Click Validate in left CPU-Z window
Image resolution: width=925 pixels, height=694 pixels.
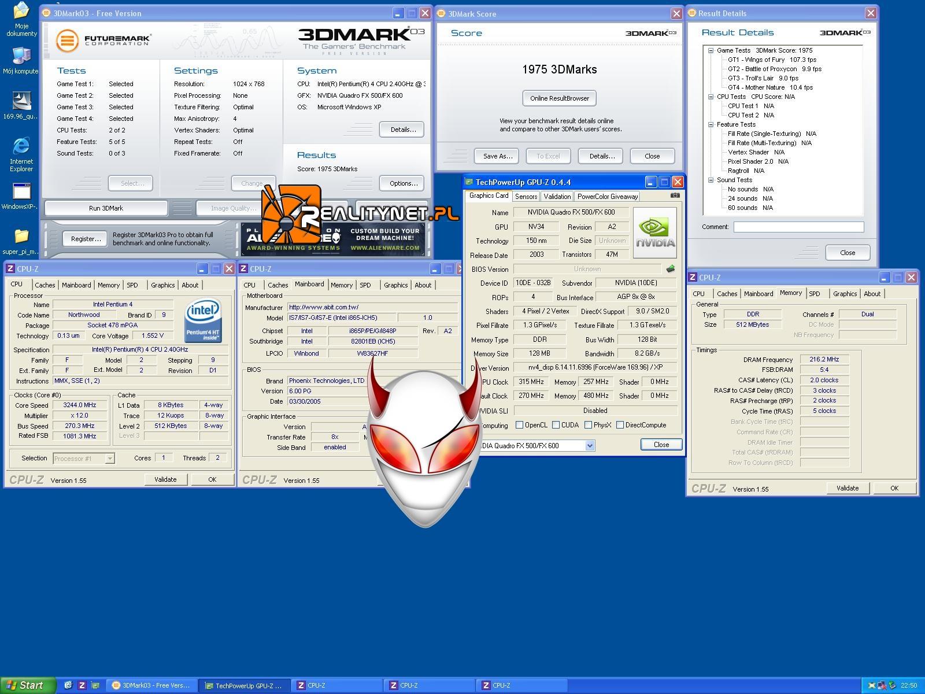[x=165, y=479]
